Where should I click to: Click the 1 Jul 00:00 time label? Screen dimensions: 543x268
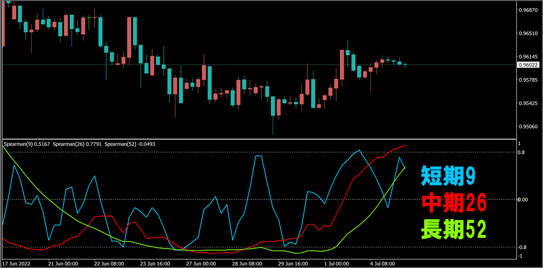pyautogui.click(x=338, y=263)
